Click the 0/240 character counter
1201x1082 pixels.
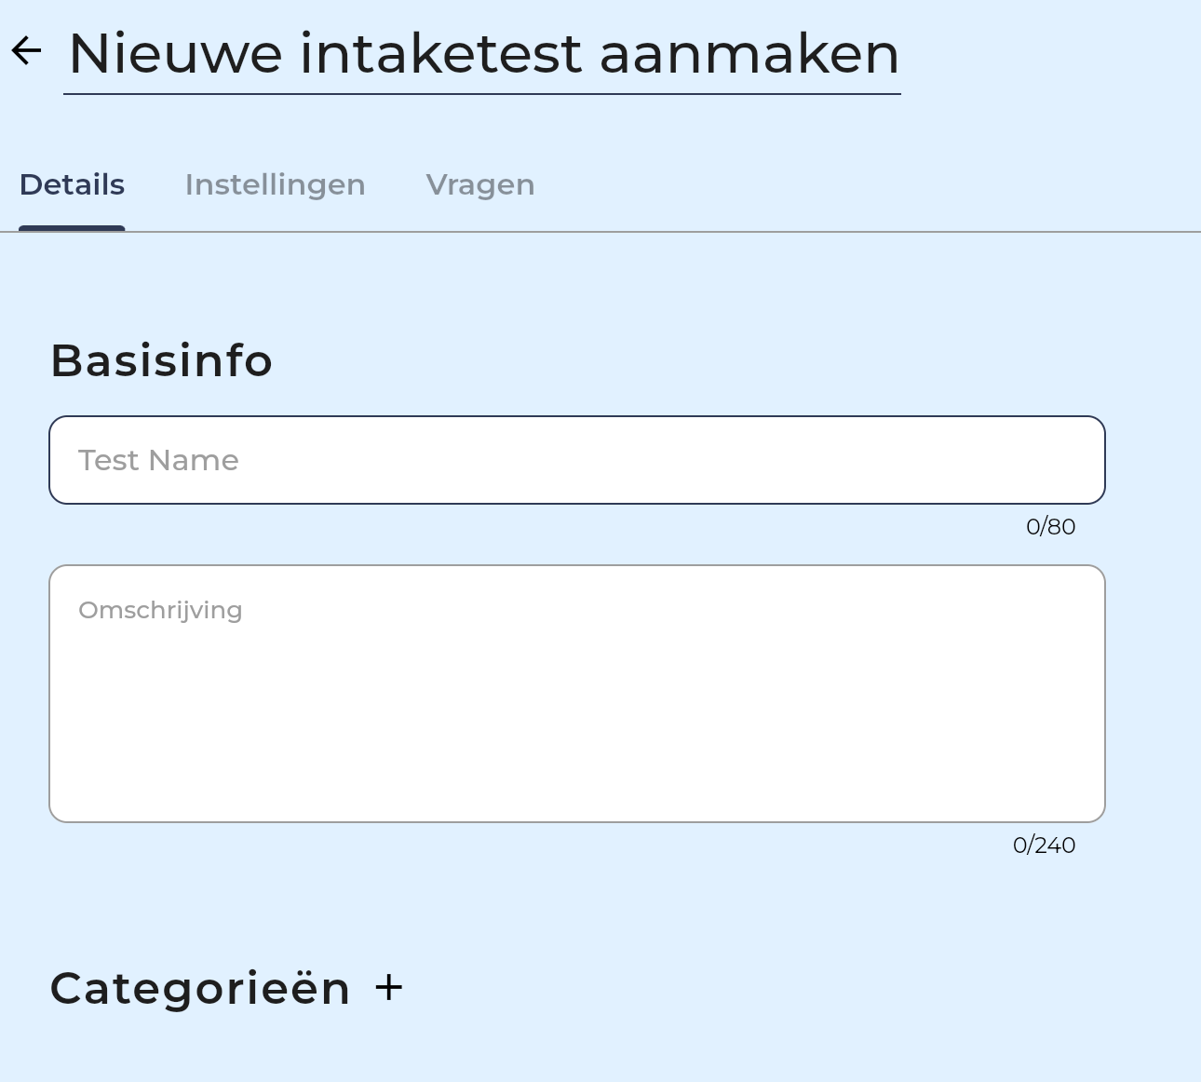point(1044,845)
